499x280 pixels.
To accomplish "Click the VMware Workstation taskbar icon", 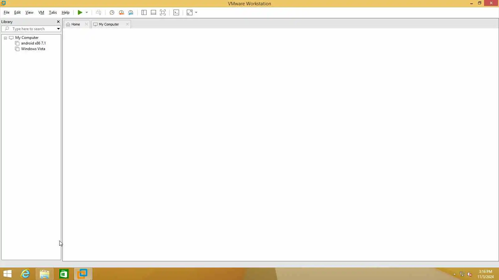I will pyautogui.click(x=83, y=274).
